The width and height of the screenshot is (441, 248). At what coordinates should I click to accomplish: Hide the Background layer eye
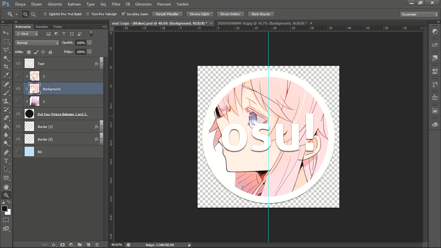tap(18, 88)
